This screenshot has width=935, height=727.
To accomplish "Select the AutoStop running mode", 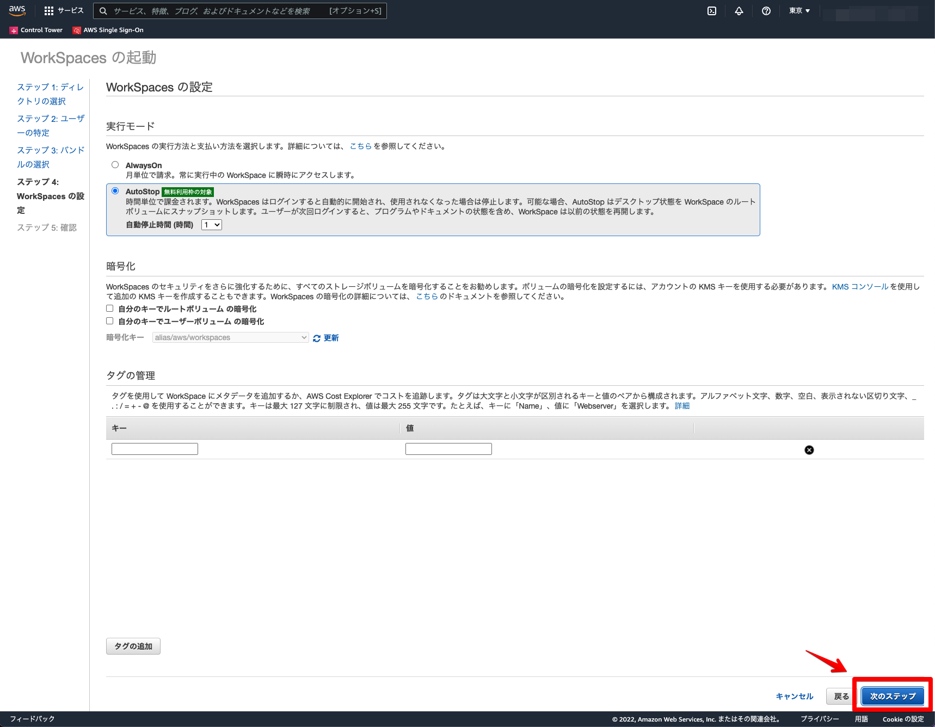I will click(x=115, y=190).
